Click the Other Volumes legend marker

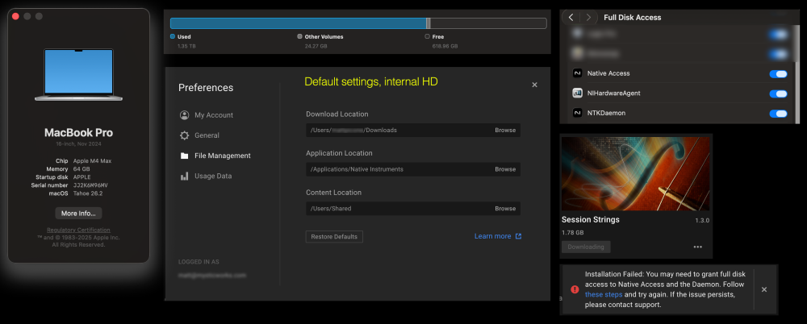pos(299,36)
